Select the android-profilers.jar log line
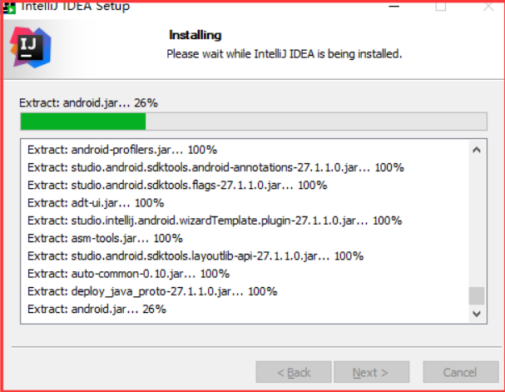505x392 pixels. pyautogui.click(x=122, y=150)
